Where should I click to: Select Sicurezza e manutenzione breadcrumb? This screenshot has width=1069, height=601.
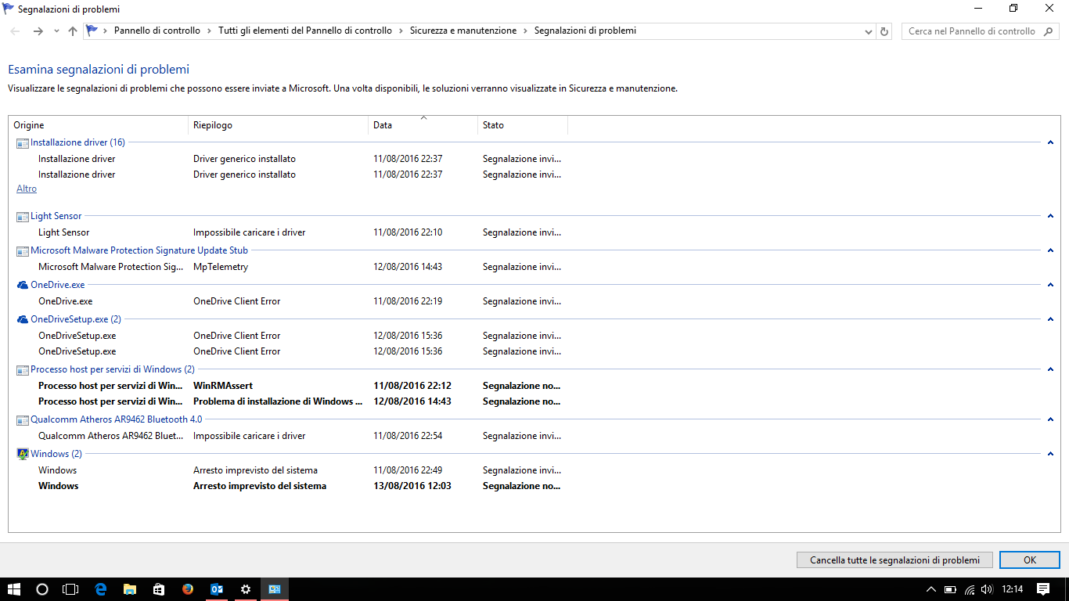pyautogui.click(x=463, y=31)
